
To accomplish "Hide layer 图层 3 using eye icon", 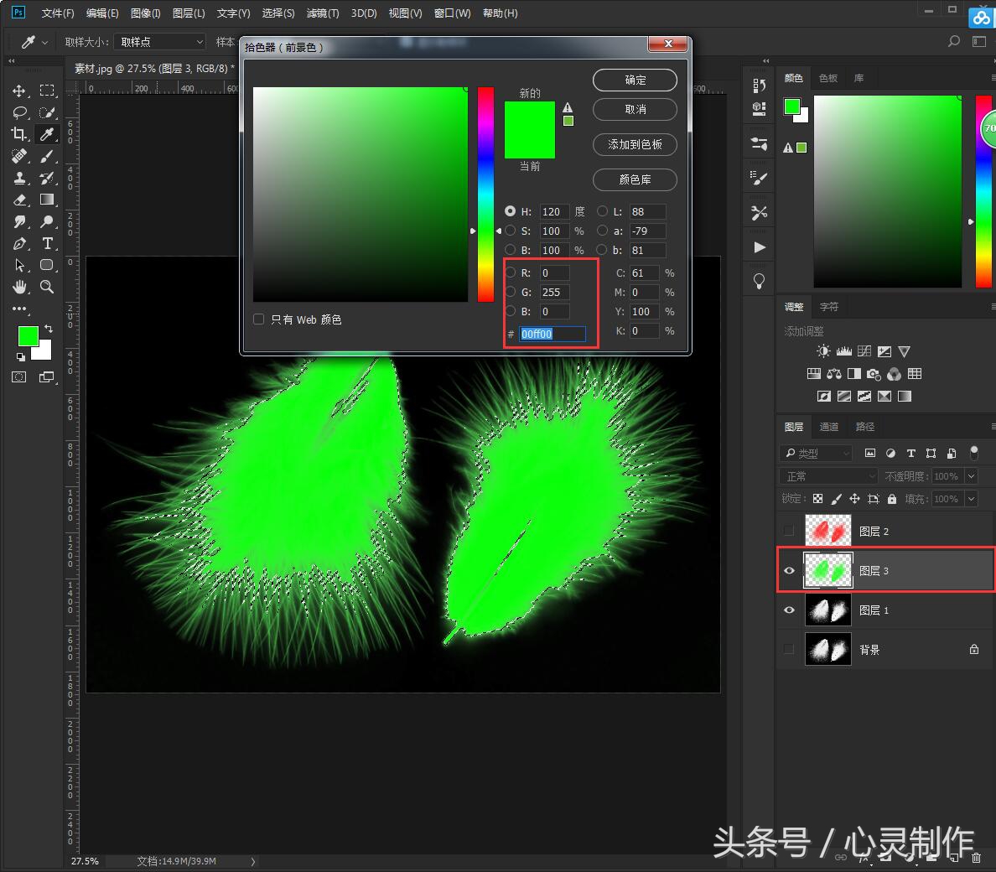I will pyautogui.click(x=789, y=571).
